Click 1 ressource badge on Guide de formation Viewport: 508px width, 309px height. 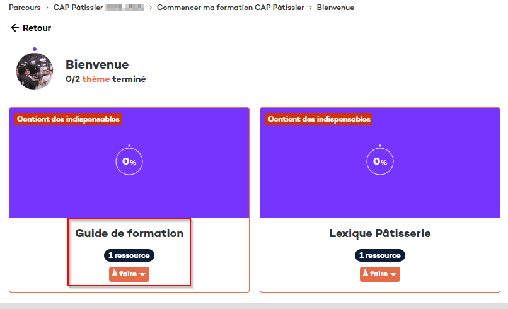click(129, 255)
